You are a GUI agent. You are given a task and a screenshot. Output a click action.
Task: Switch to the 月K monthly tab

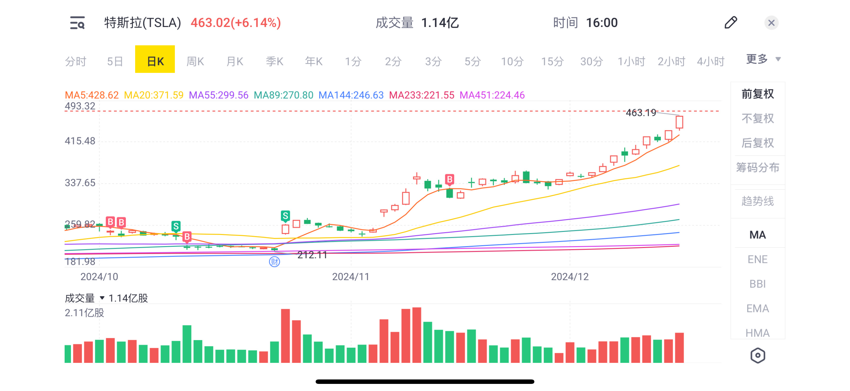click(x=235, y=61)
